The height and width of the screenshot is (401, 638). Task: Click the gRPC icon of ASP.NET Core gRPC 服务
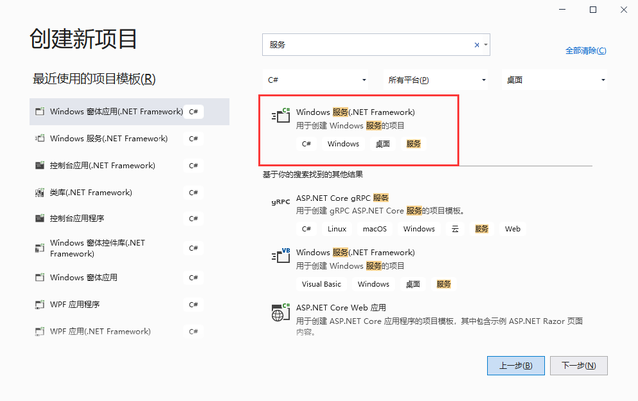pyautogui.click(x=281, y=201)
